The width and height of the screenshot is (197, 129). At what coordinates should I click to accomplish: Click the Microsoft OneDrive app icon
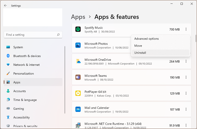78,61
